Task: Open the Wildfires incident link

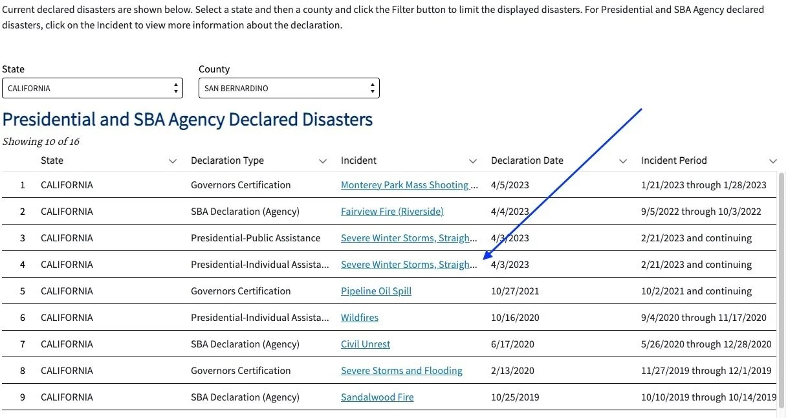Action: tap(360, 318)
